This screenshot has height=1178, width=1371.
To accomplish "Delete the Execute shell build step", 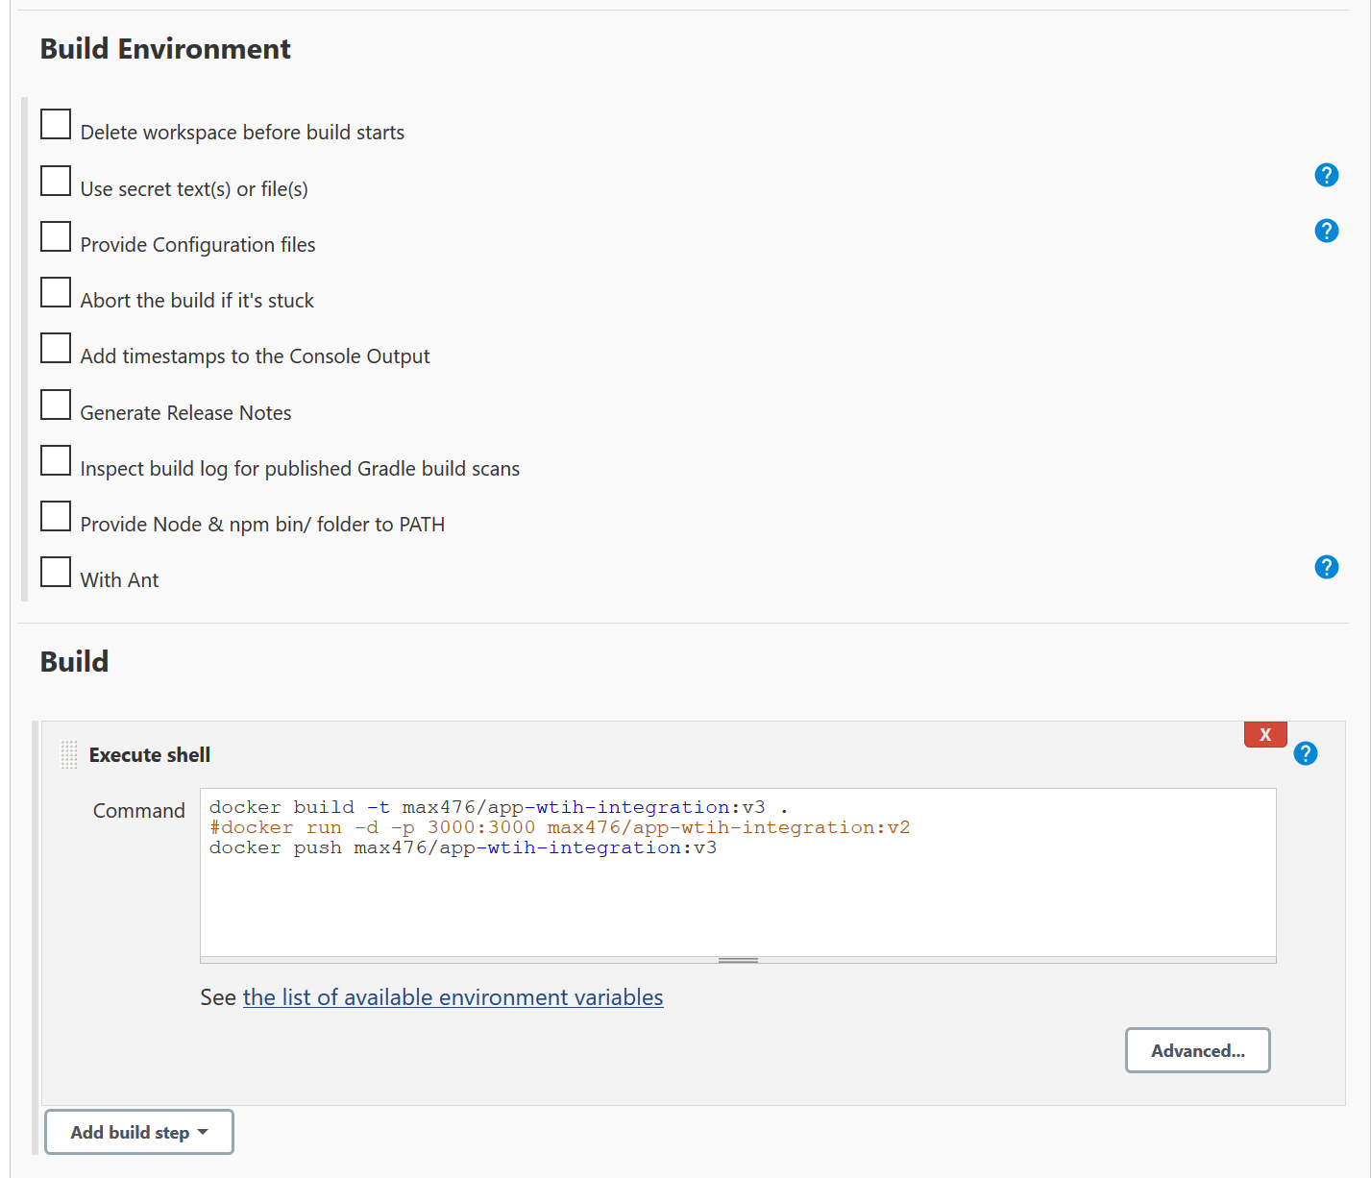I will (x=1264, y=734).
